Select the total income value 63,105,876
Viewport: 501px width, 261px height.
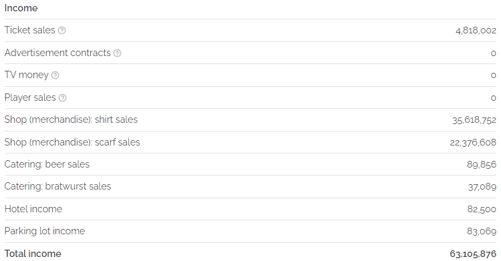point(473,254)
